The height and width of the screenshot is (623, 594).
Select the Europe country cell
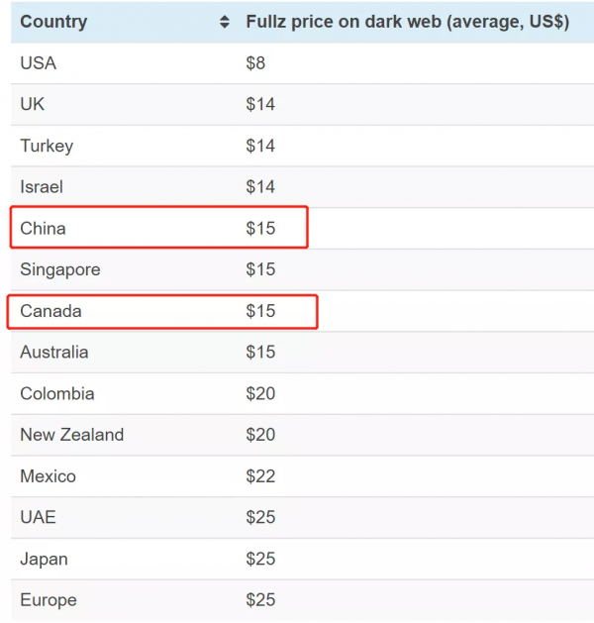point(49,600)
